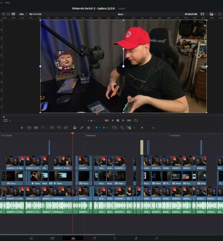
Task: Switch to the Fairlight music-note page
Action: (x=136, y=238)
